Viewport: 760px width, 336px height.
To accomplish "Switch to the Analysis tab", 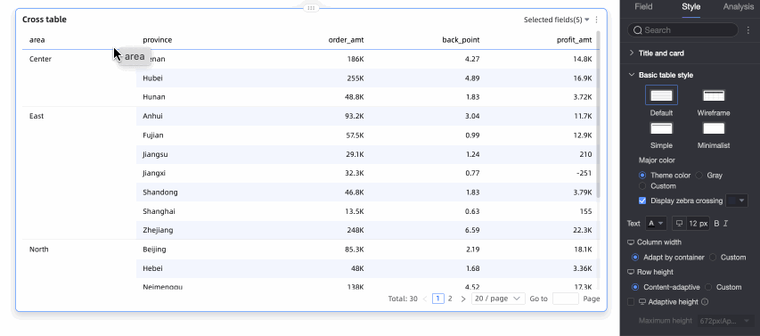I will [739, 7].
